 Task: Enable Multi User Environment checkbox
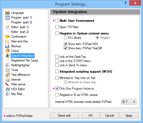point(57,21)
